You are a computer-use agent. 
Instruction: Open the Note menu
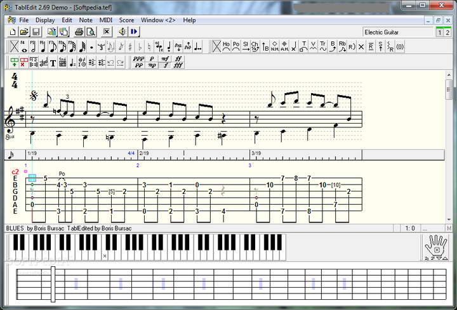point(86,20)
